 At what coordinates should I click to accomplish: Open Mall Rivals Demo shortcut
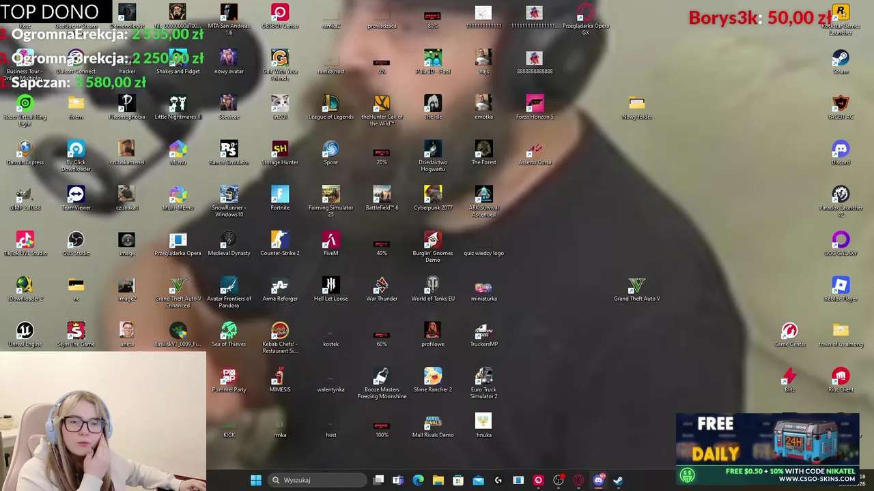[433, 426]
